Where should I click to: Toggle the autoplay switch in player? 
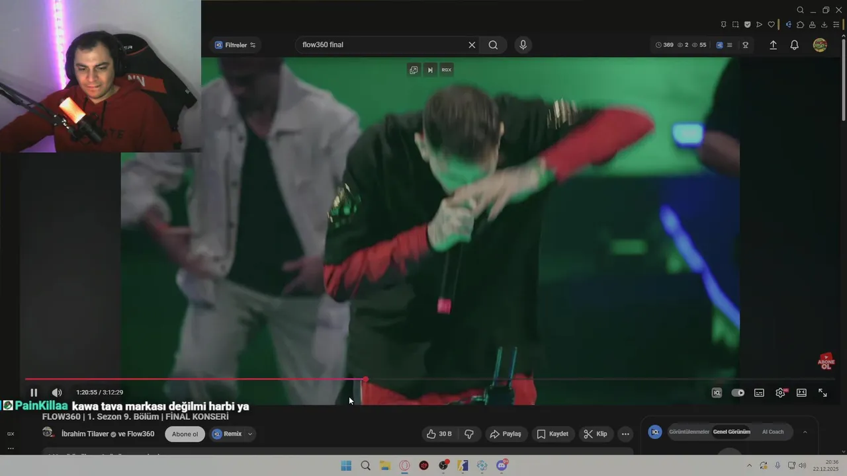pos(738,393)
